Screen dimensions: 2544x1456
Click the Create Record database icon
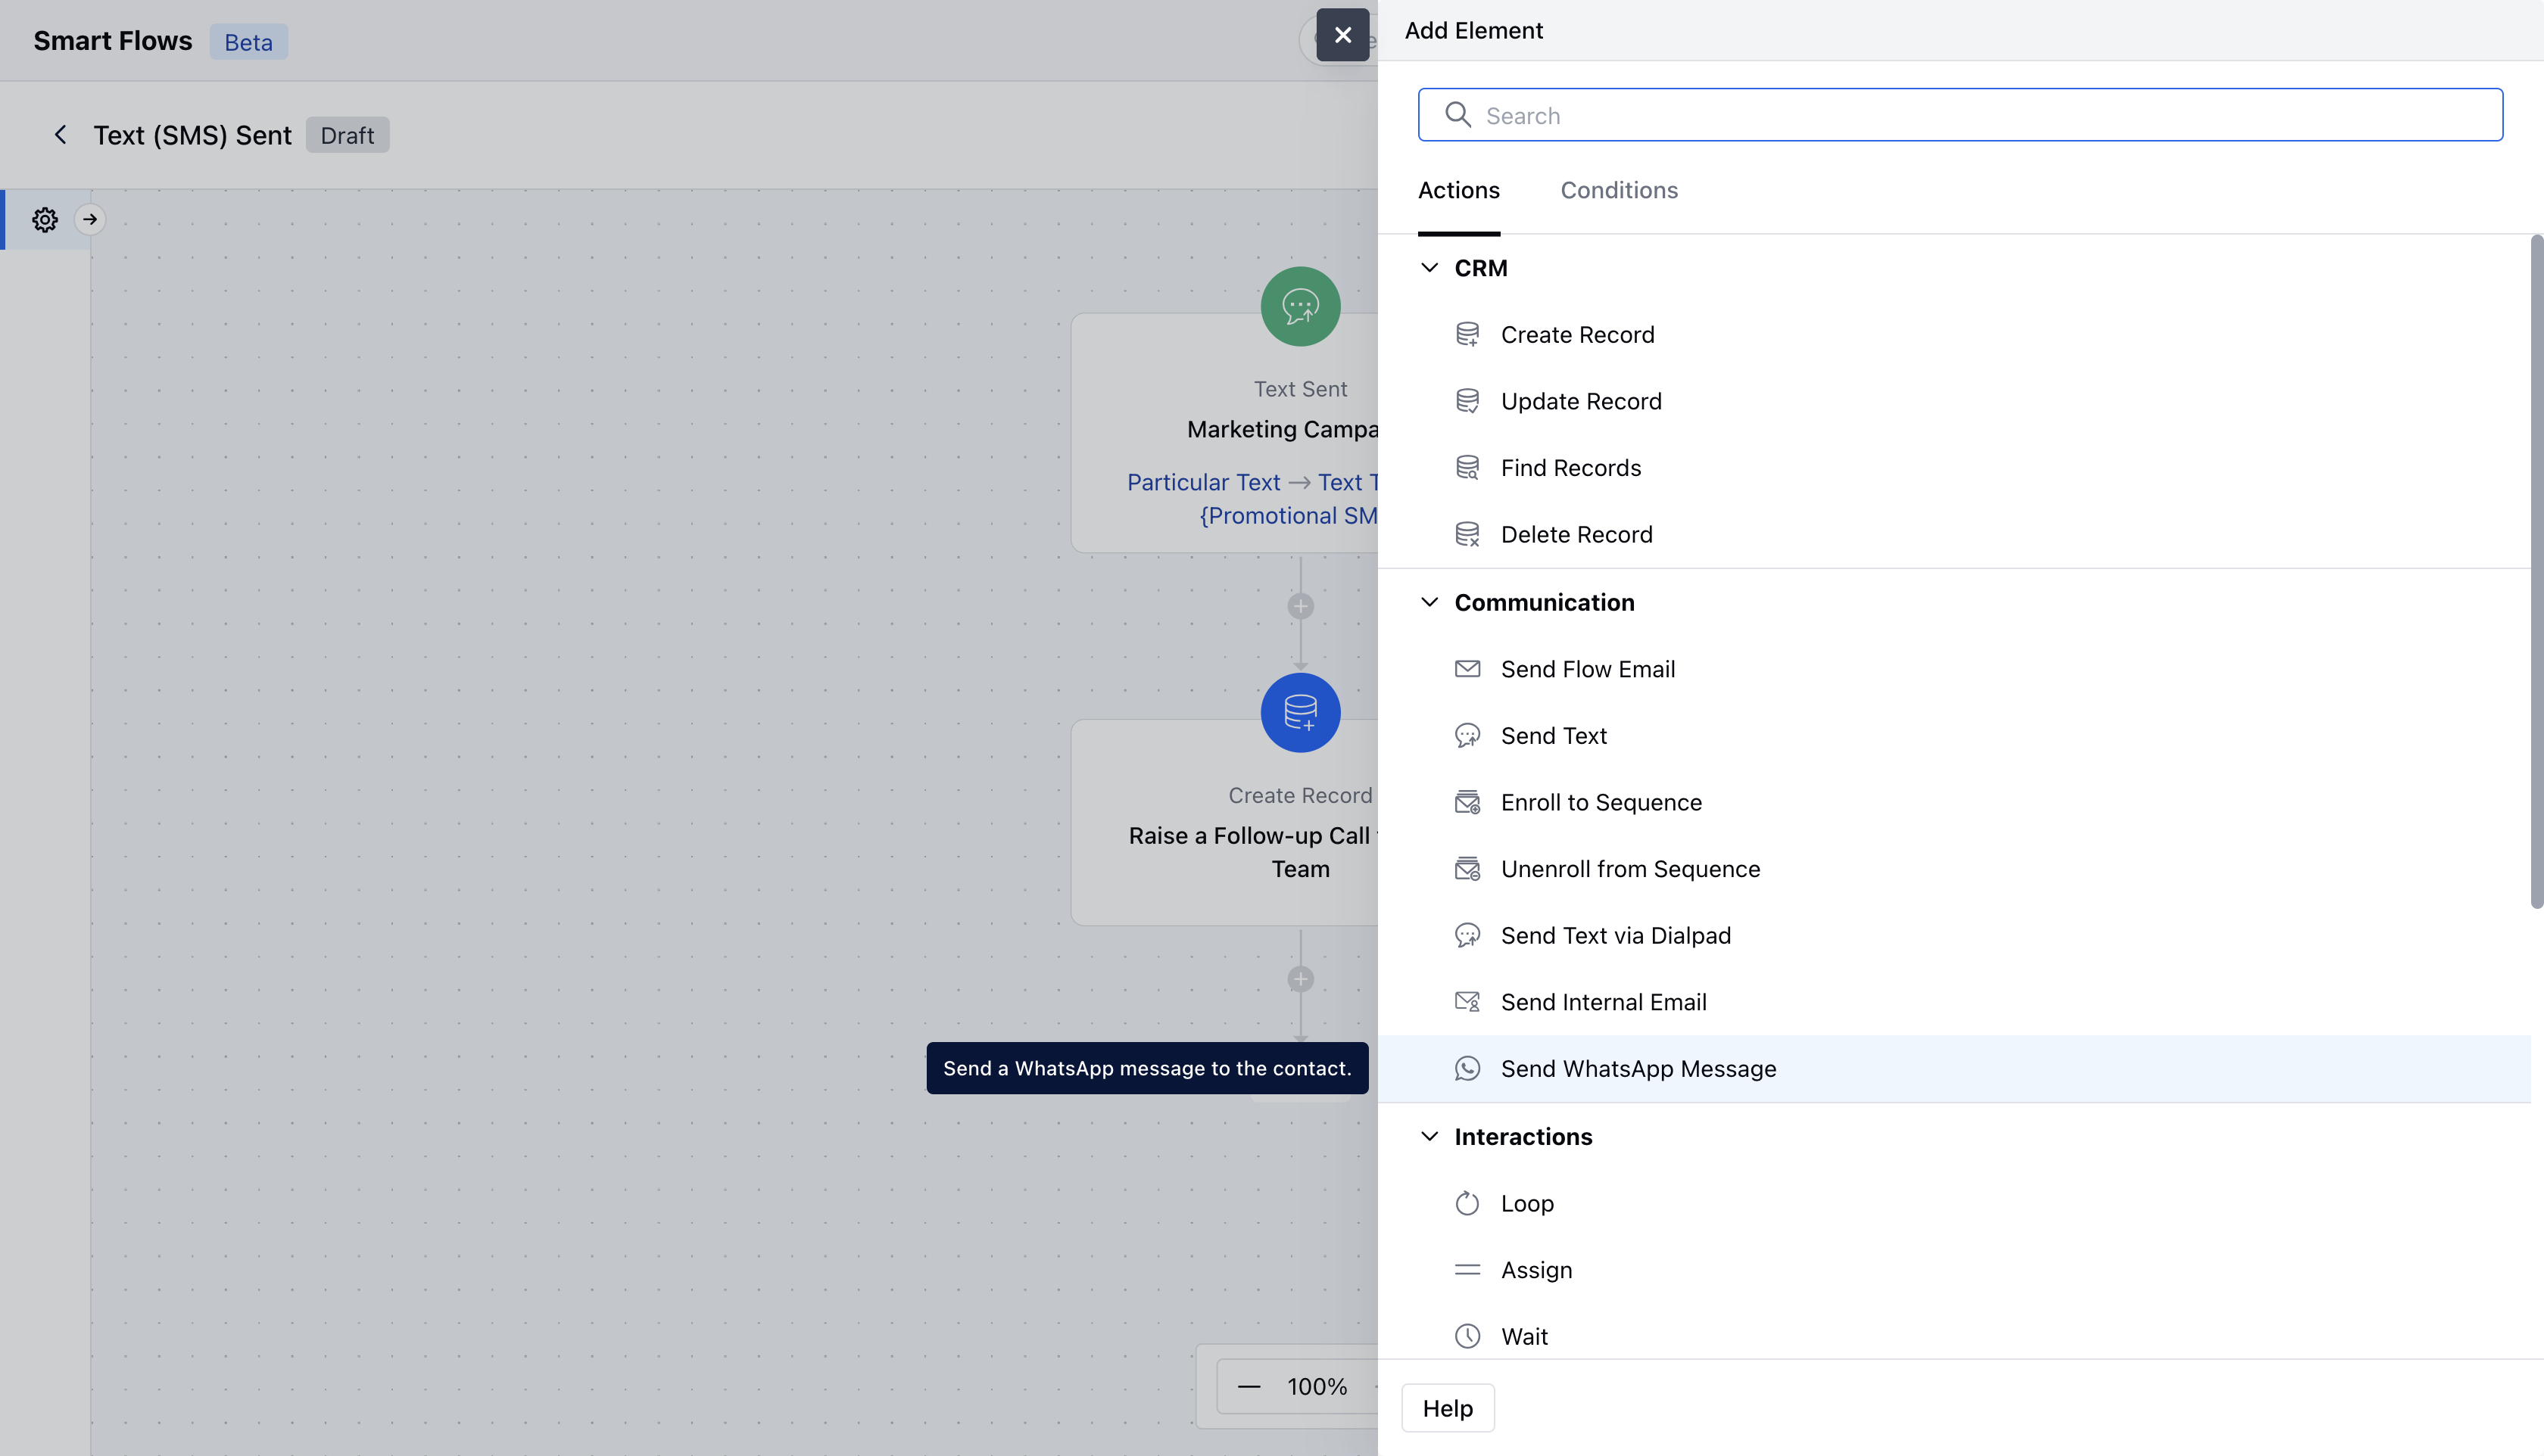coord(1467,334)
